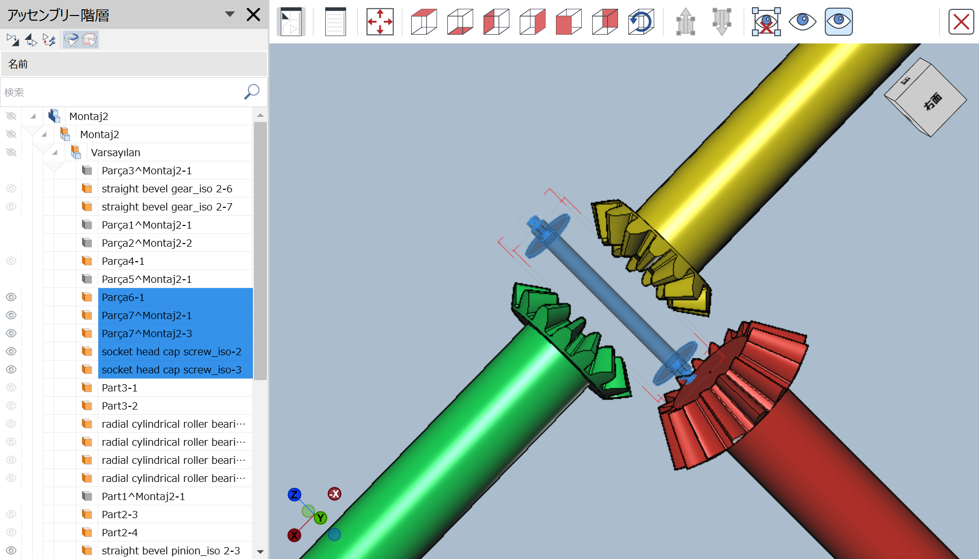Screen dimensions: 979x559
Task: Click the Parça4-1 orange part icon
Action: tap(87, 261)
